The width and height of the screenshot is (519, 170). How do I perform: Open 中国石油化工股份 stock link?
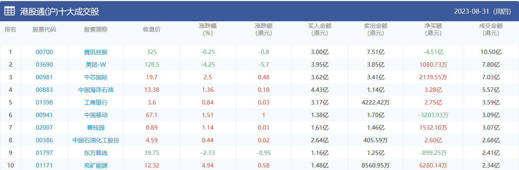[96, 140]
